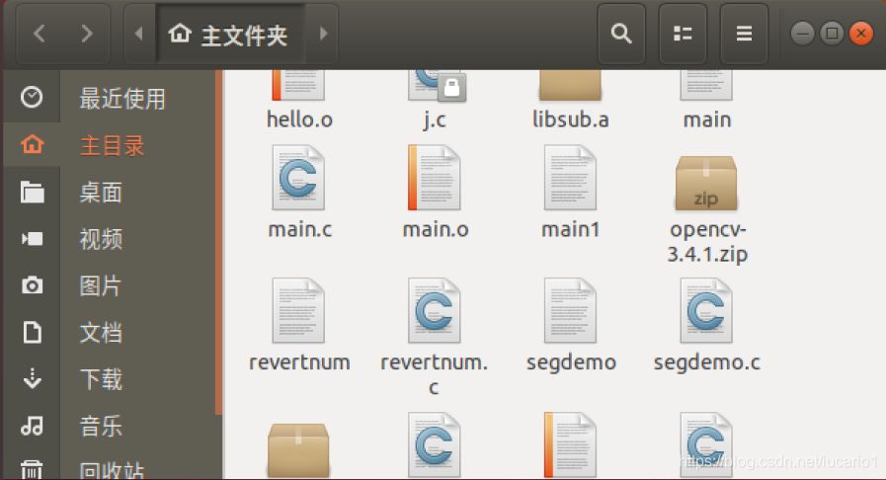The image size is (886, 480).
Task: Select the object file icon below segdemo
Action: [570, 445]
